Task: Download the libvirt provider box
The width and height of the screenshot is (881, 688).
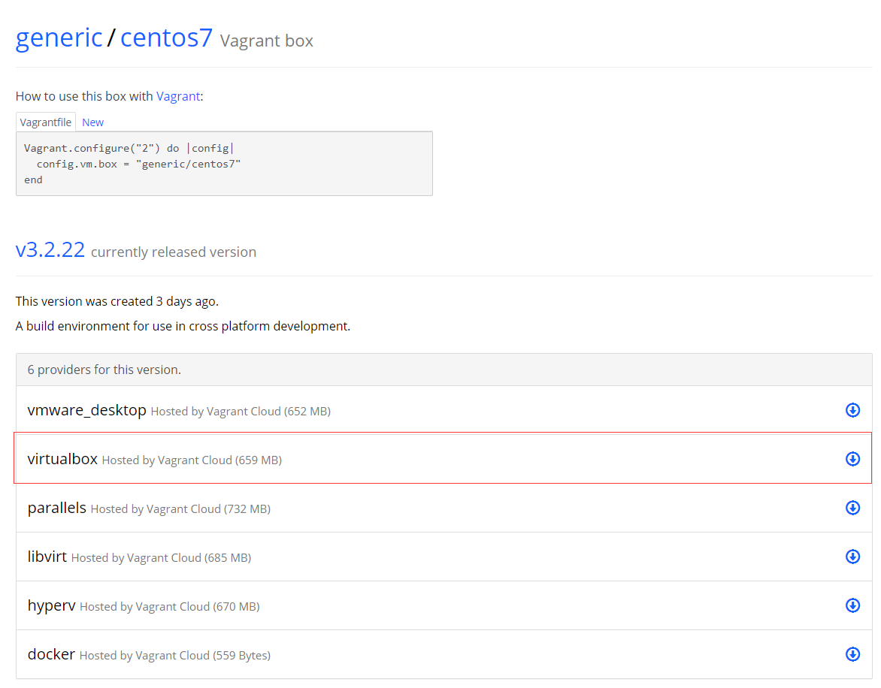Action: point(852,557)
